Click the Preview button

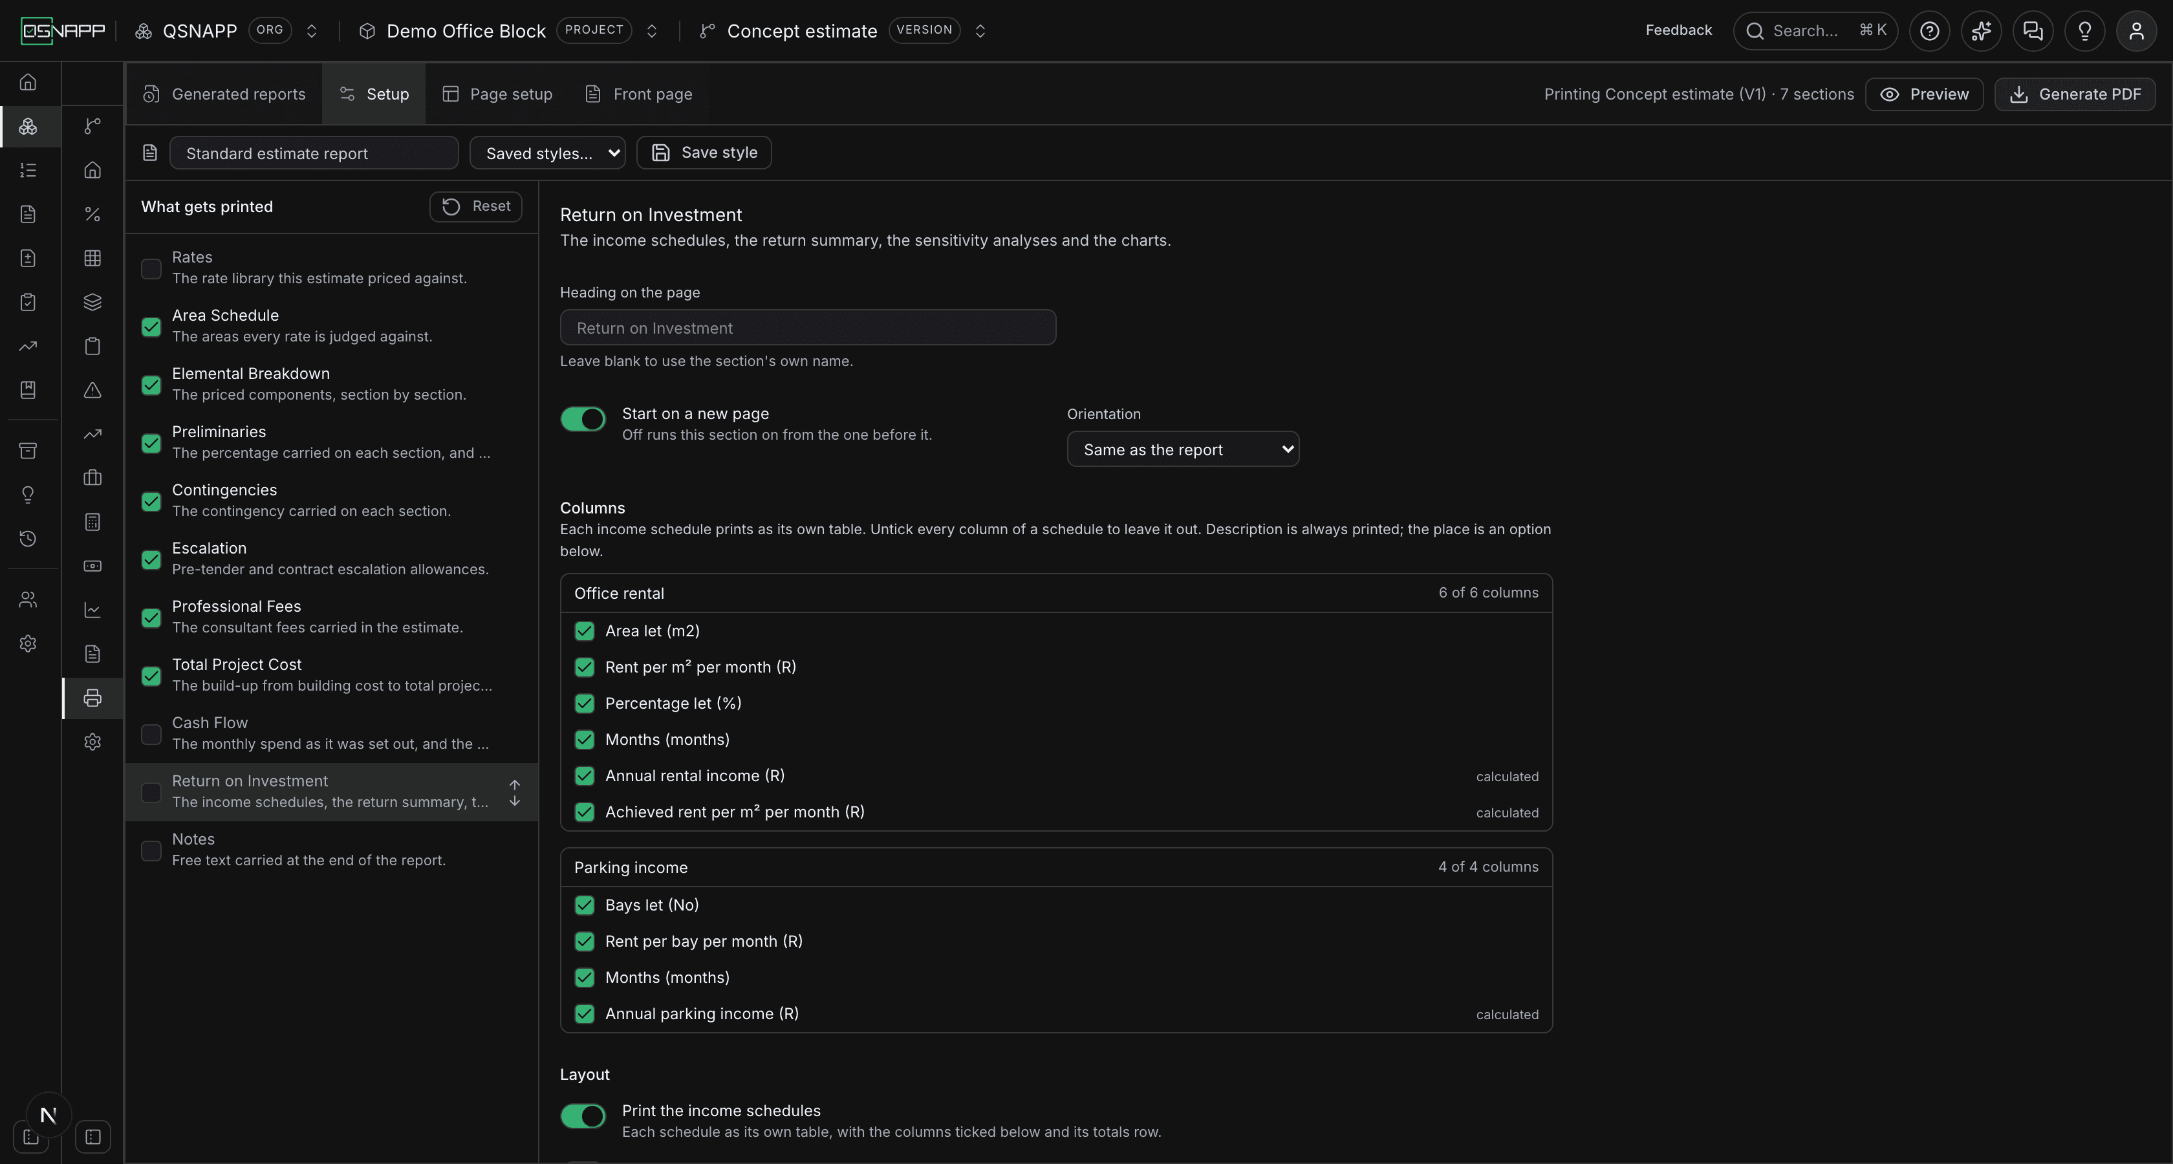(1924, 94)
